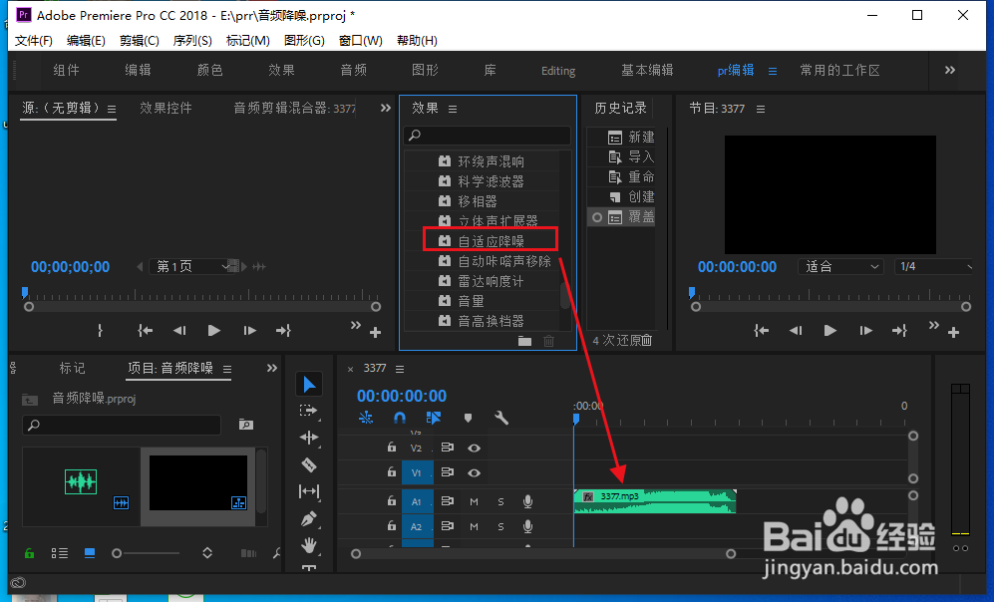Viewport: 994px width, 602px height.
Task: Click the Effects panel search field
Action: point(487,135)
